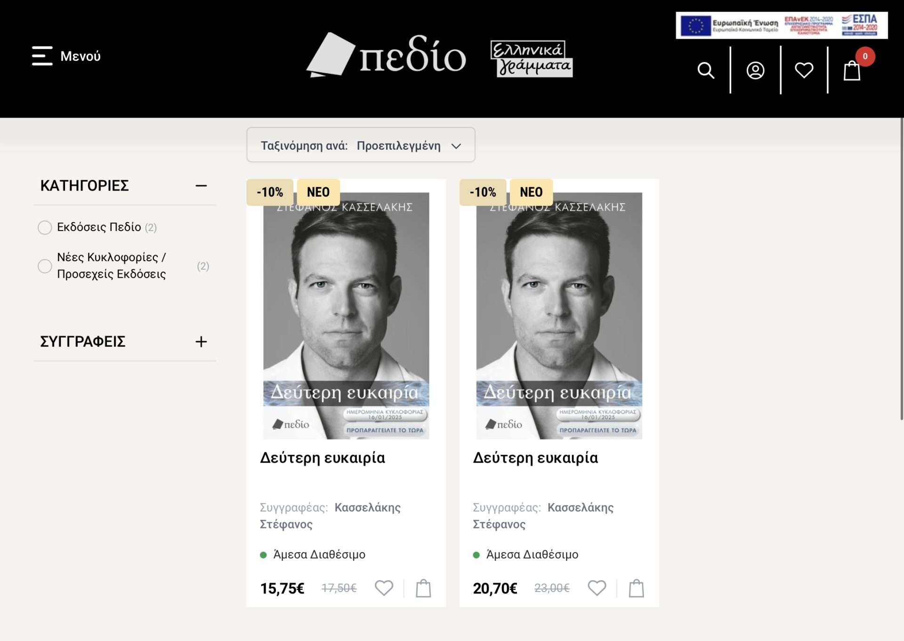The width and height of the screenshot is (904, 641).
Task: Add 15,75€ book to cart
Action: pos(423,588)
